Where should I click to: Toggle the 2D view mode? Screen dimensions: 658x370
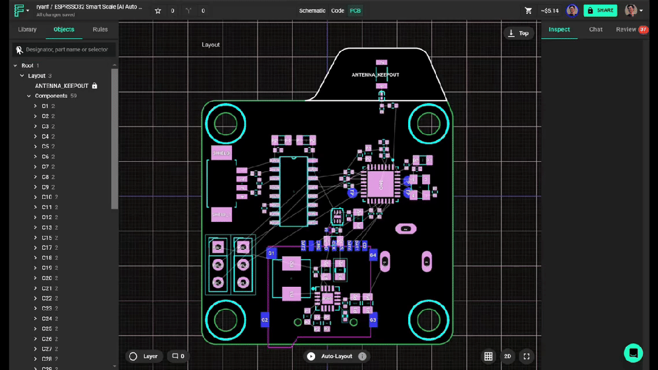click(x=508, y=356)
